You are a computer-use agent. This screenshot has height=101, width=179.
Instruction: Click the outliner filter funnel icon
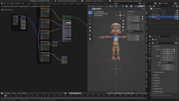(x=173, y=6)
